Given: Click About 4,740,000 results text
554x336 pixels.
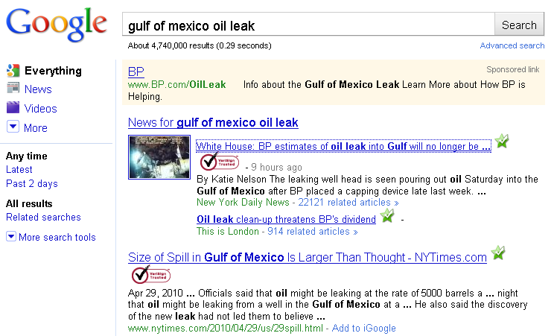Looking at the screenshot, I should [x=200, y=45].
